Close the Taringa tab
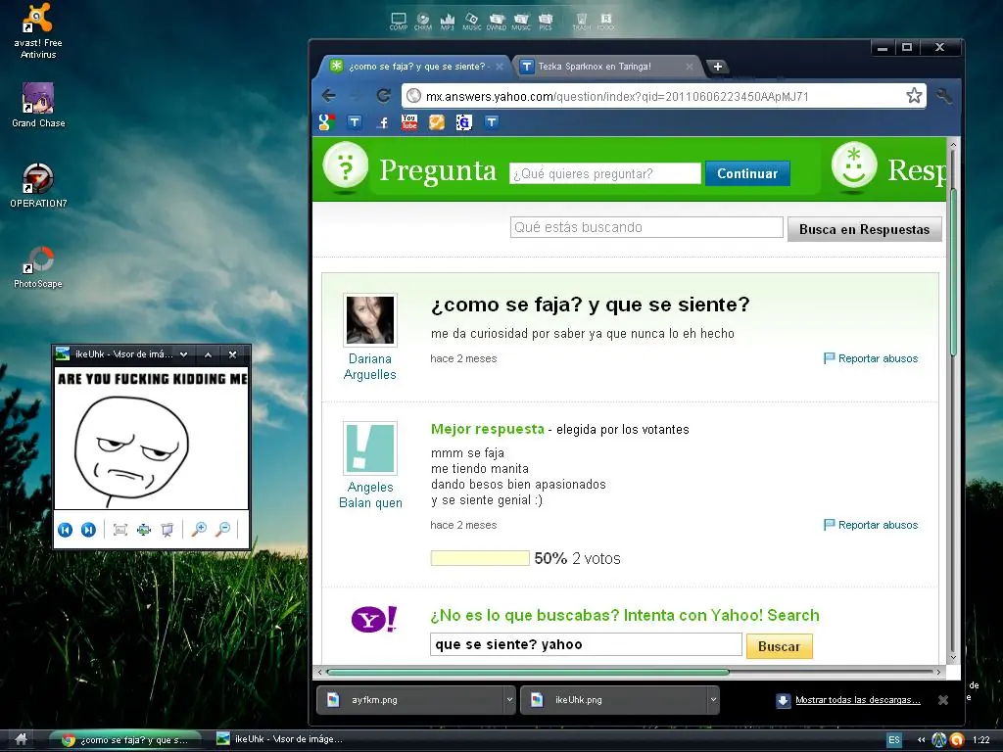1003x752 pixels. (689, 67)
